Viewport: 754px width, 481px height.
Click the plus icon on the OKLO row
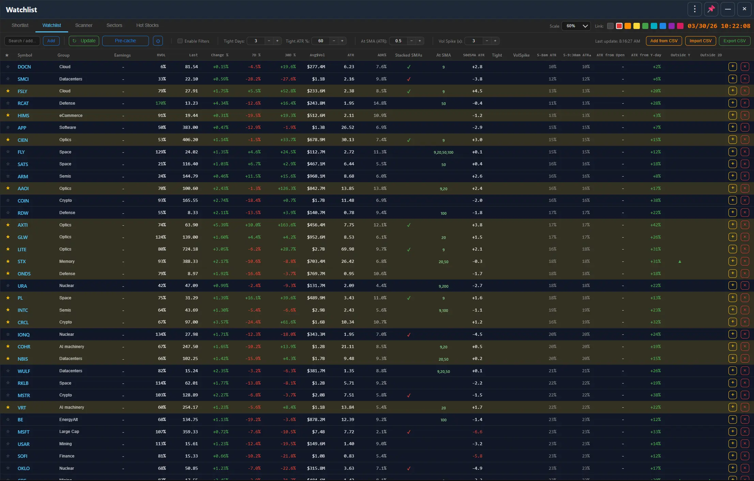[733, 468]
